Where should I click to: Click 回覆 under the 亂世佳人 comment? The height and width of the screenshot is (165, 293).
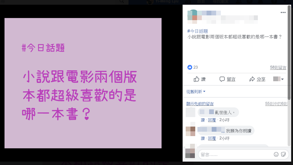click(x=212, y=120)
